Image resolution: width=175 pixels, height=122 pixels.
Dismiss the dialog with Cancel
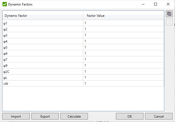159,117
